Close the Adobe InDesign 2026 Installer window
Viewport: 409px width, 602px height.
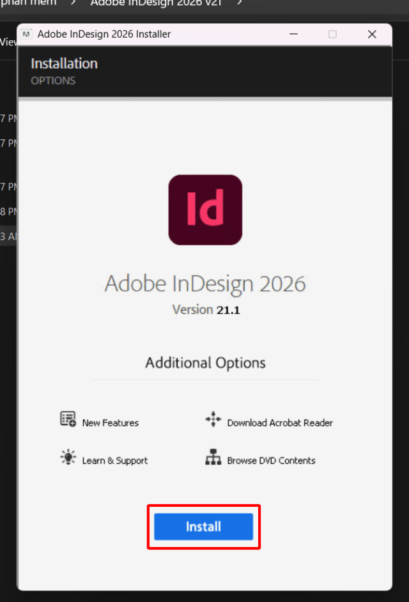tap(372, 34)
